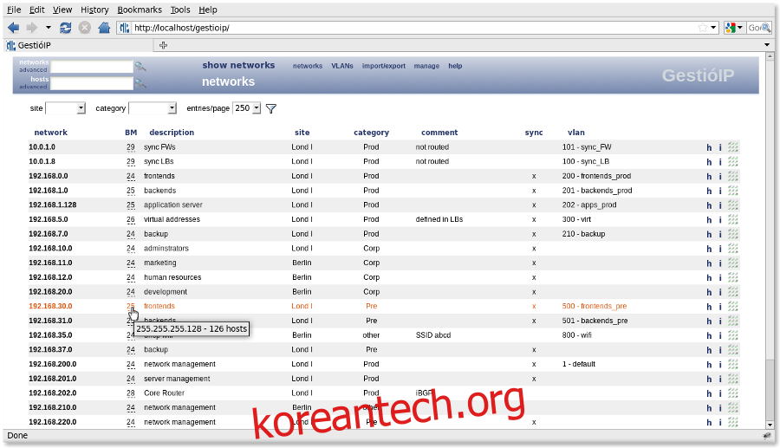
Task: Click grid icon in 192.168.11.0 row
Action: click(732, 263)
